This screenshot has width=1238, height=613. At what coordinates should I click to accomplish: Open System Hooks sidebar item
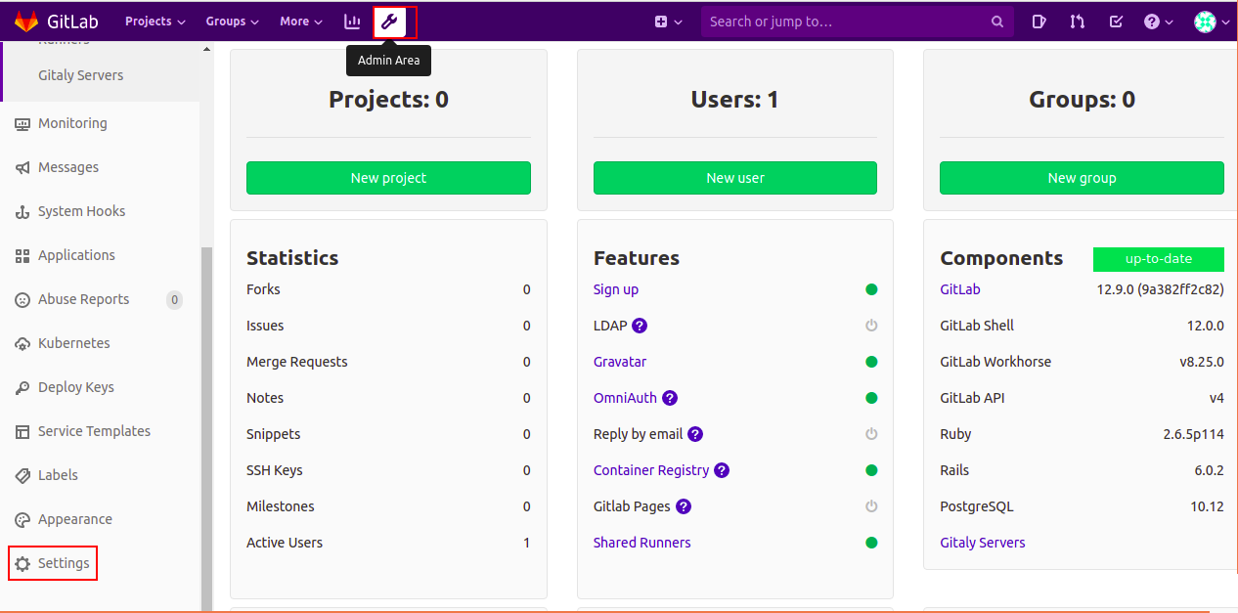click(81, 211)
